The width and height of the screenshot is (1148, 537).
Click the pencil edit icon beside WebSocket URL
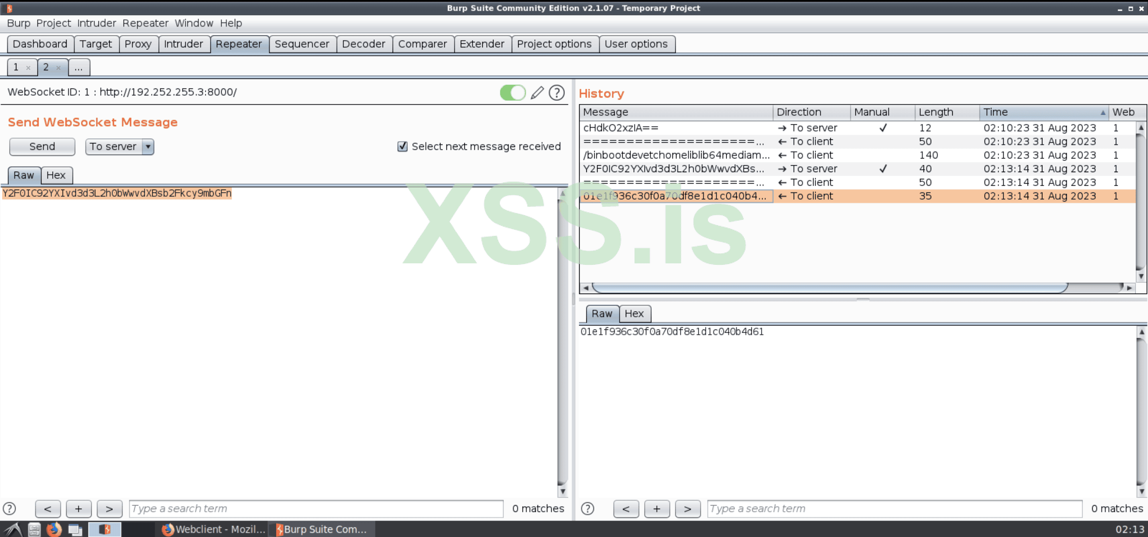537,92
